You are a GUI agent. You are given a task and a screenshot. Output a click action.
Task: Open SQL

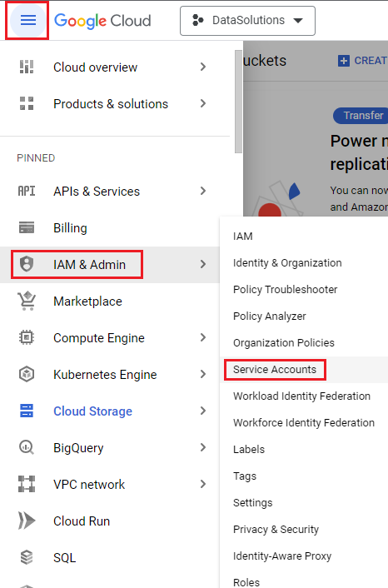click(x=64, y=558)
